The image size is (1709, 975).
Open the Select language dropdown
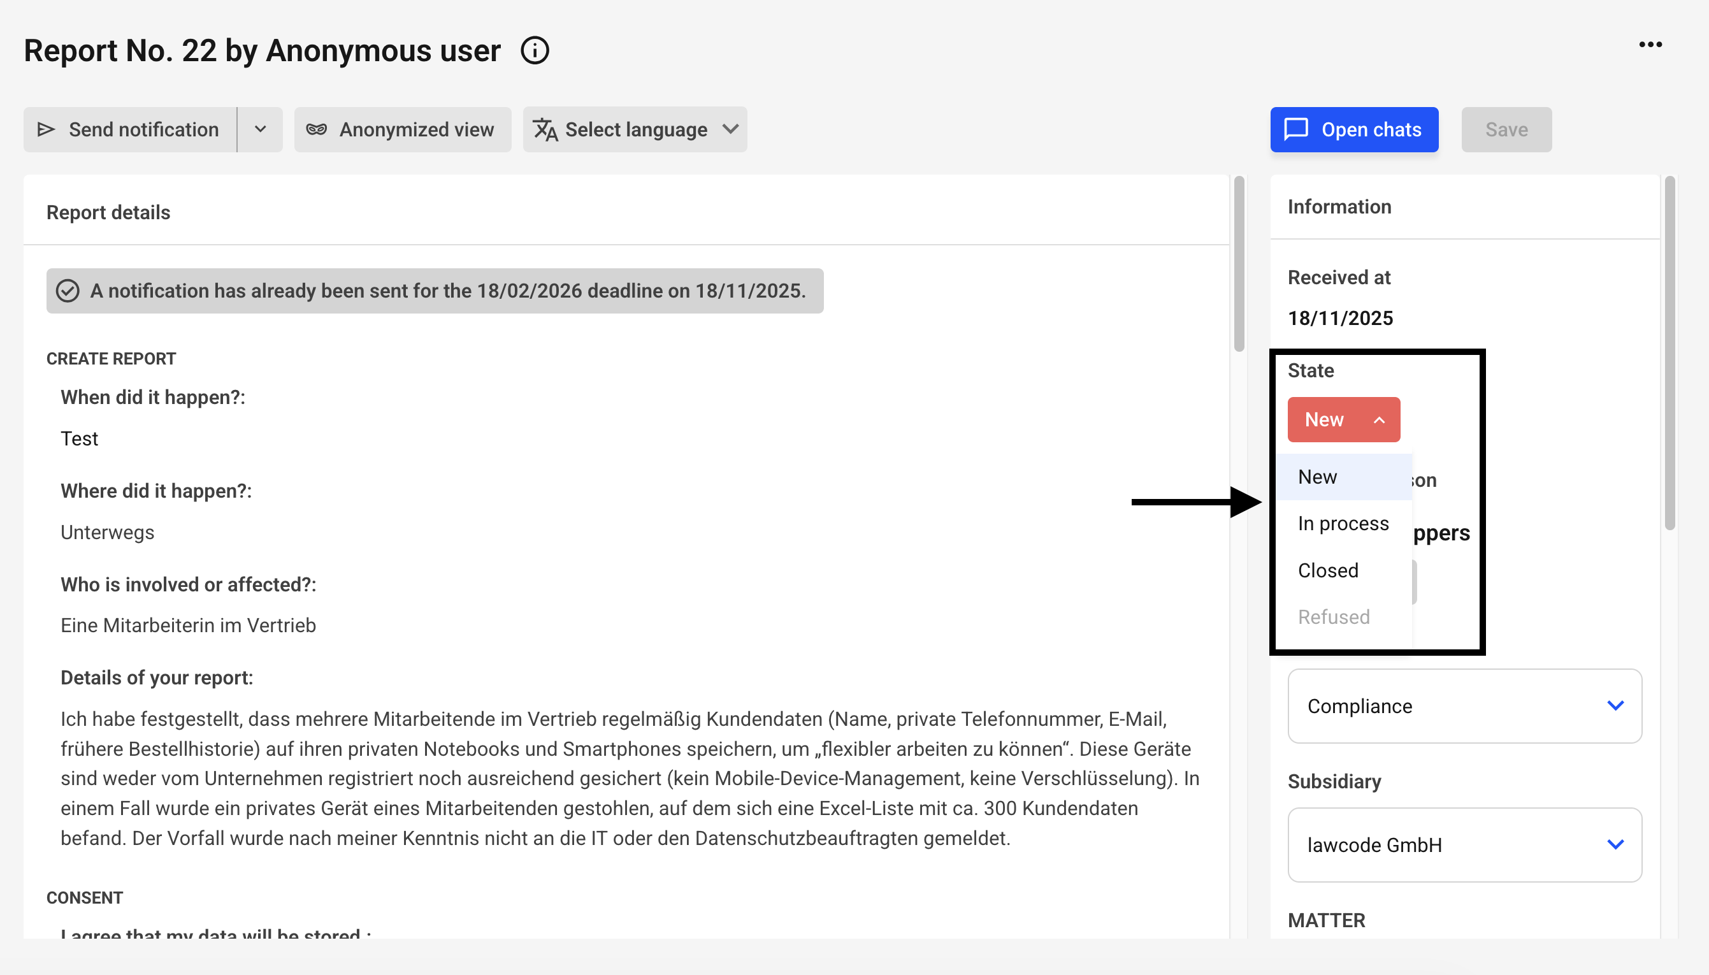(635, 129)
